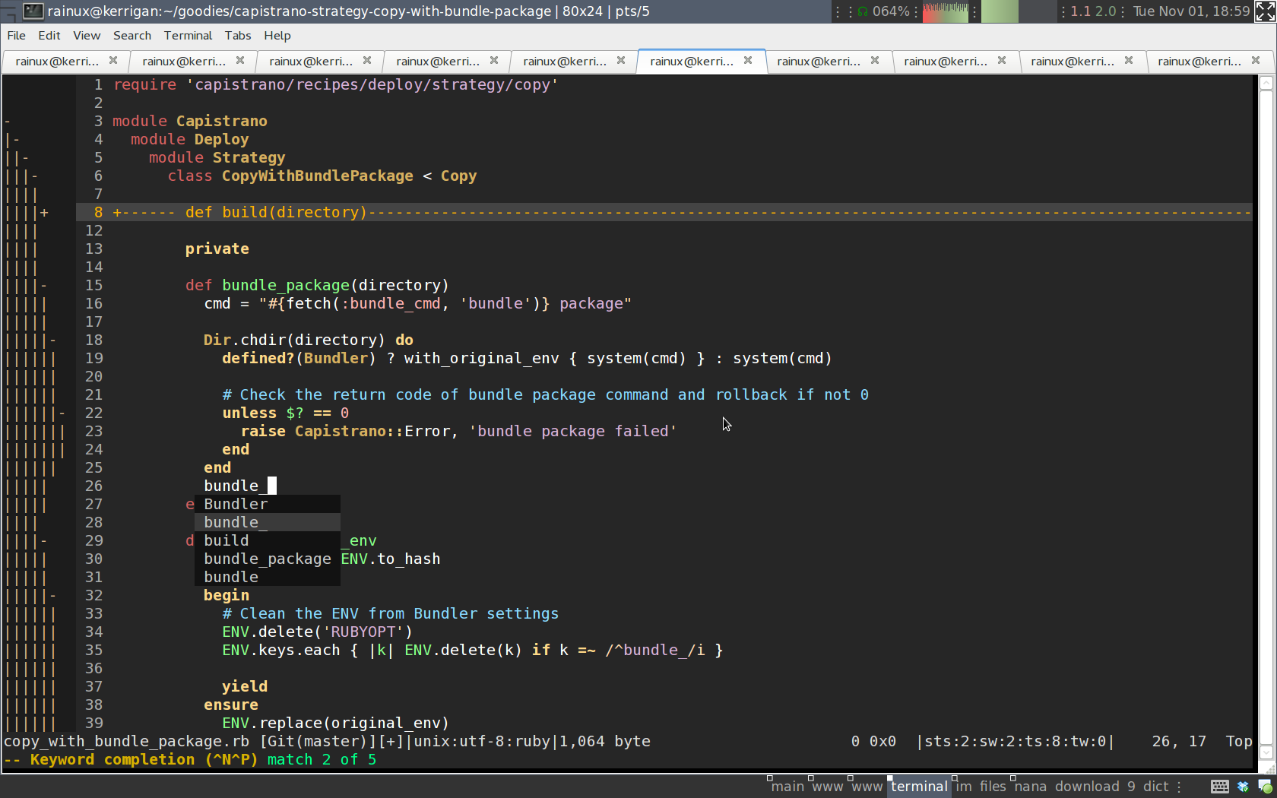Open the File menu
The width and height of the screenshot is (1277, 798).
click(16, 35)
